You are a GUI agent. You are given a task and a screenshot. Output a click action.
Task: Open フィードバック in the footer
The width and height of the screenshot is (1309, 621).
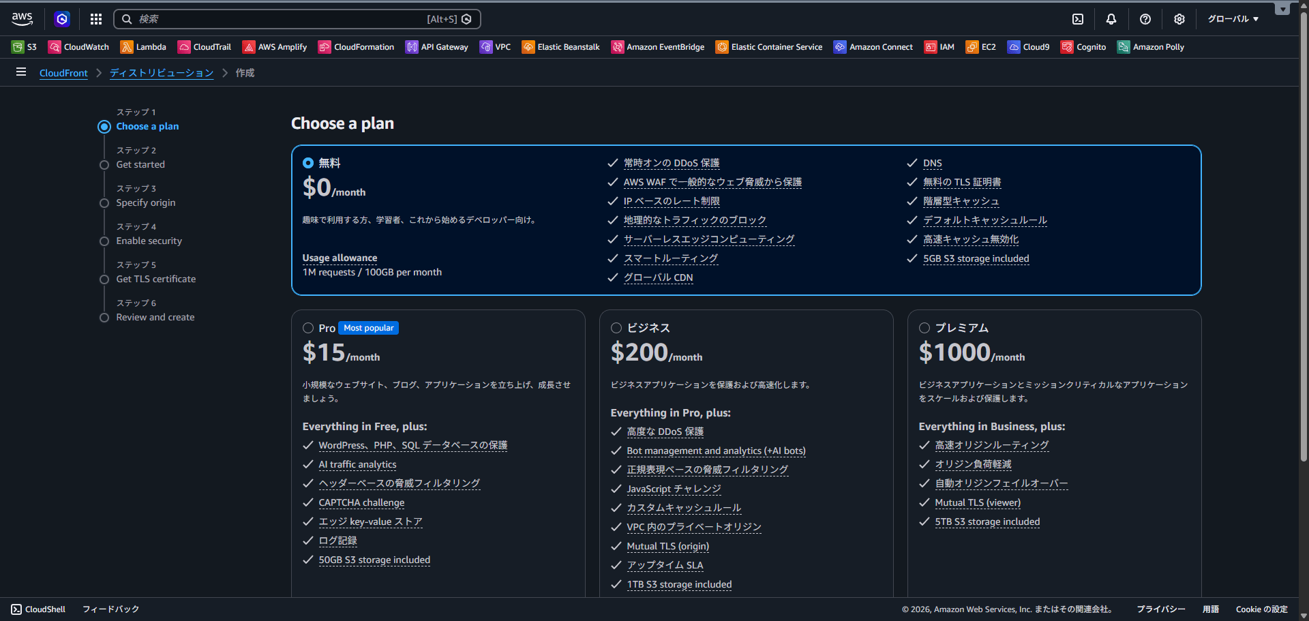(x=110, y=609)
